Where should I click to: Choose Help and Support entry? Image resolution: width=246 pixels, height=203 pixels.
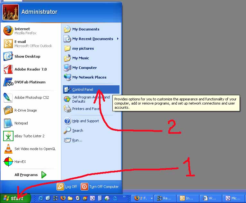[x=91, y=121]
